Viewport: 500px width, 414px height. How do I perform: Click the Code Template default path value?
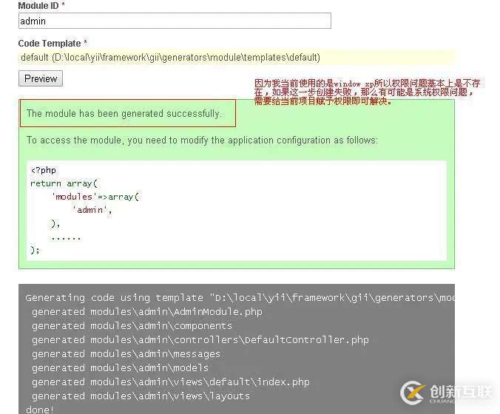point(171,58)
